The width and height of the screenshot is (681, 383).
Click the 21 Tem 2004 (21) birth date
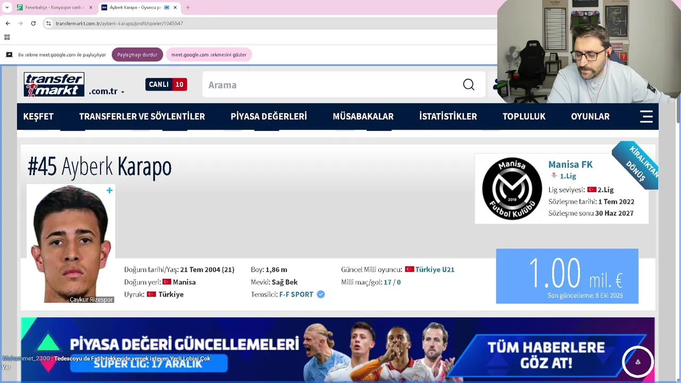[x=207, y=270]
